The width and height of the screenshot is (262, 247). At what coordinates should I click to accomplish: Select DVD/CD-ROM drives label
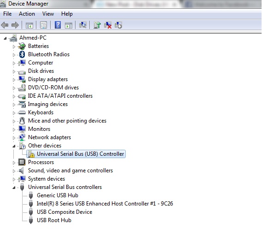point(53,88)
